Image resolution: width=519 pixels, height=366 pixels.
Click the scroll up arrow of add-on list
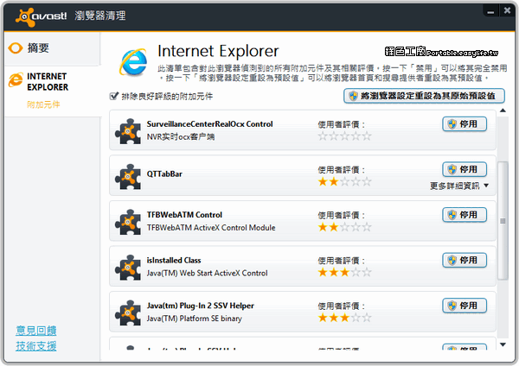(x=503, y=110)
